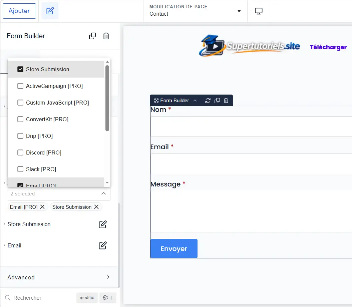Expand the Advanced section
Screen dimensions: 352x307
click(59, 277)
